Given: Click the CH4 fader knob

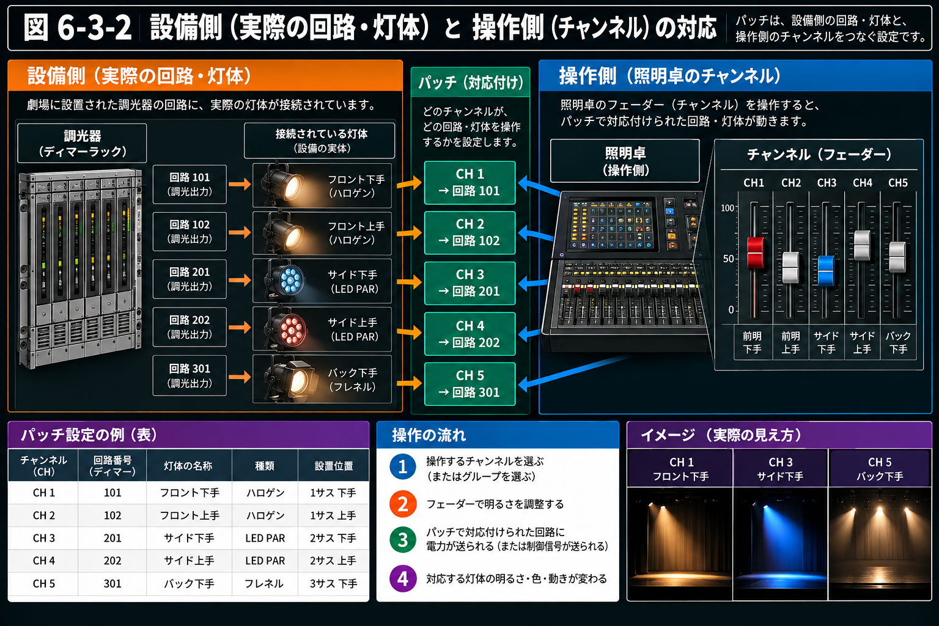Looking at the screenshot, I should (862, 246).
